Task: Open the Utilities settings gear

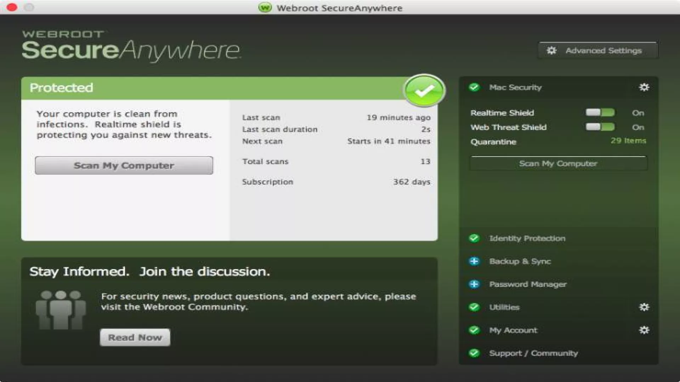Action: coord(645,307)
